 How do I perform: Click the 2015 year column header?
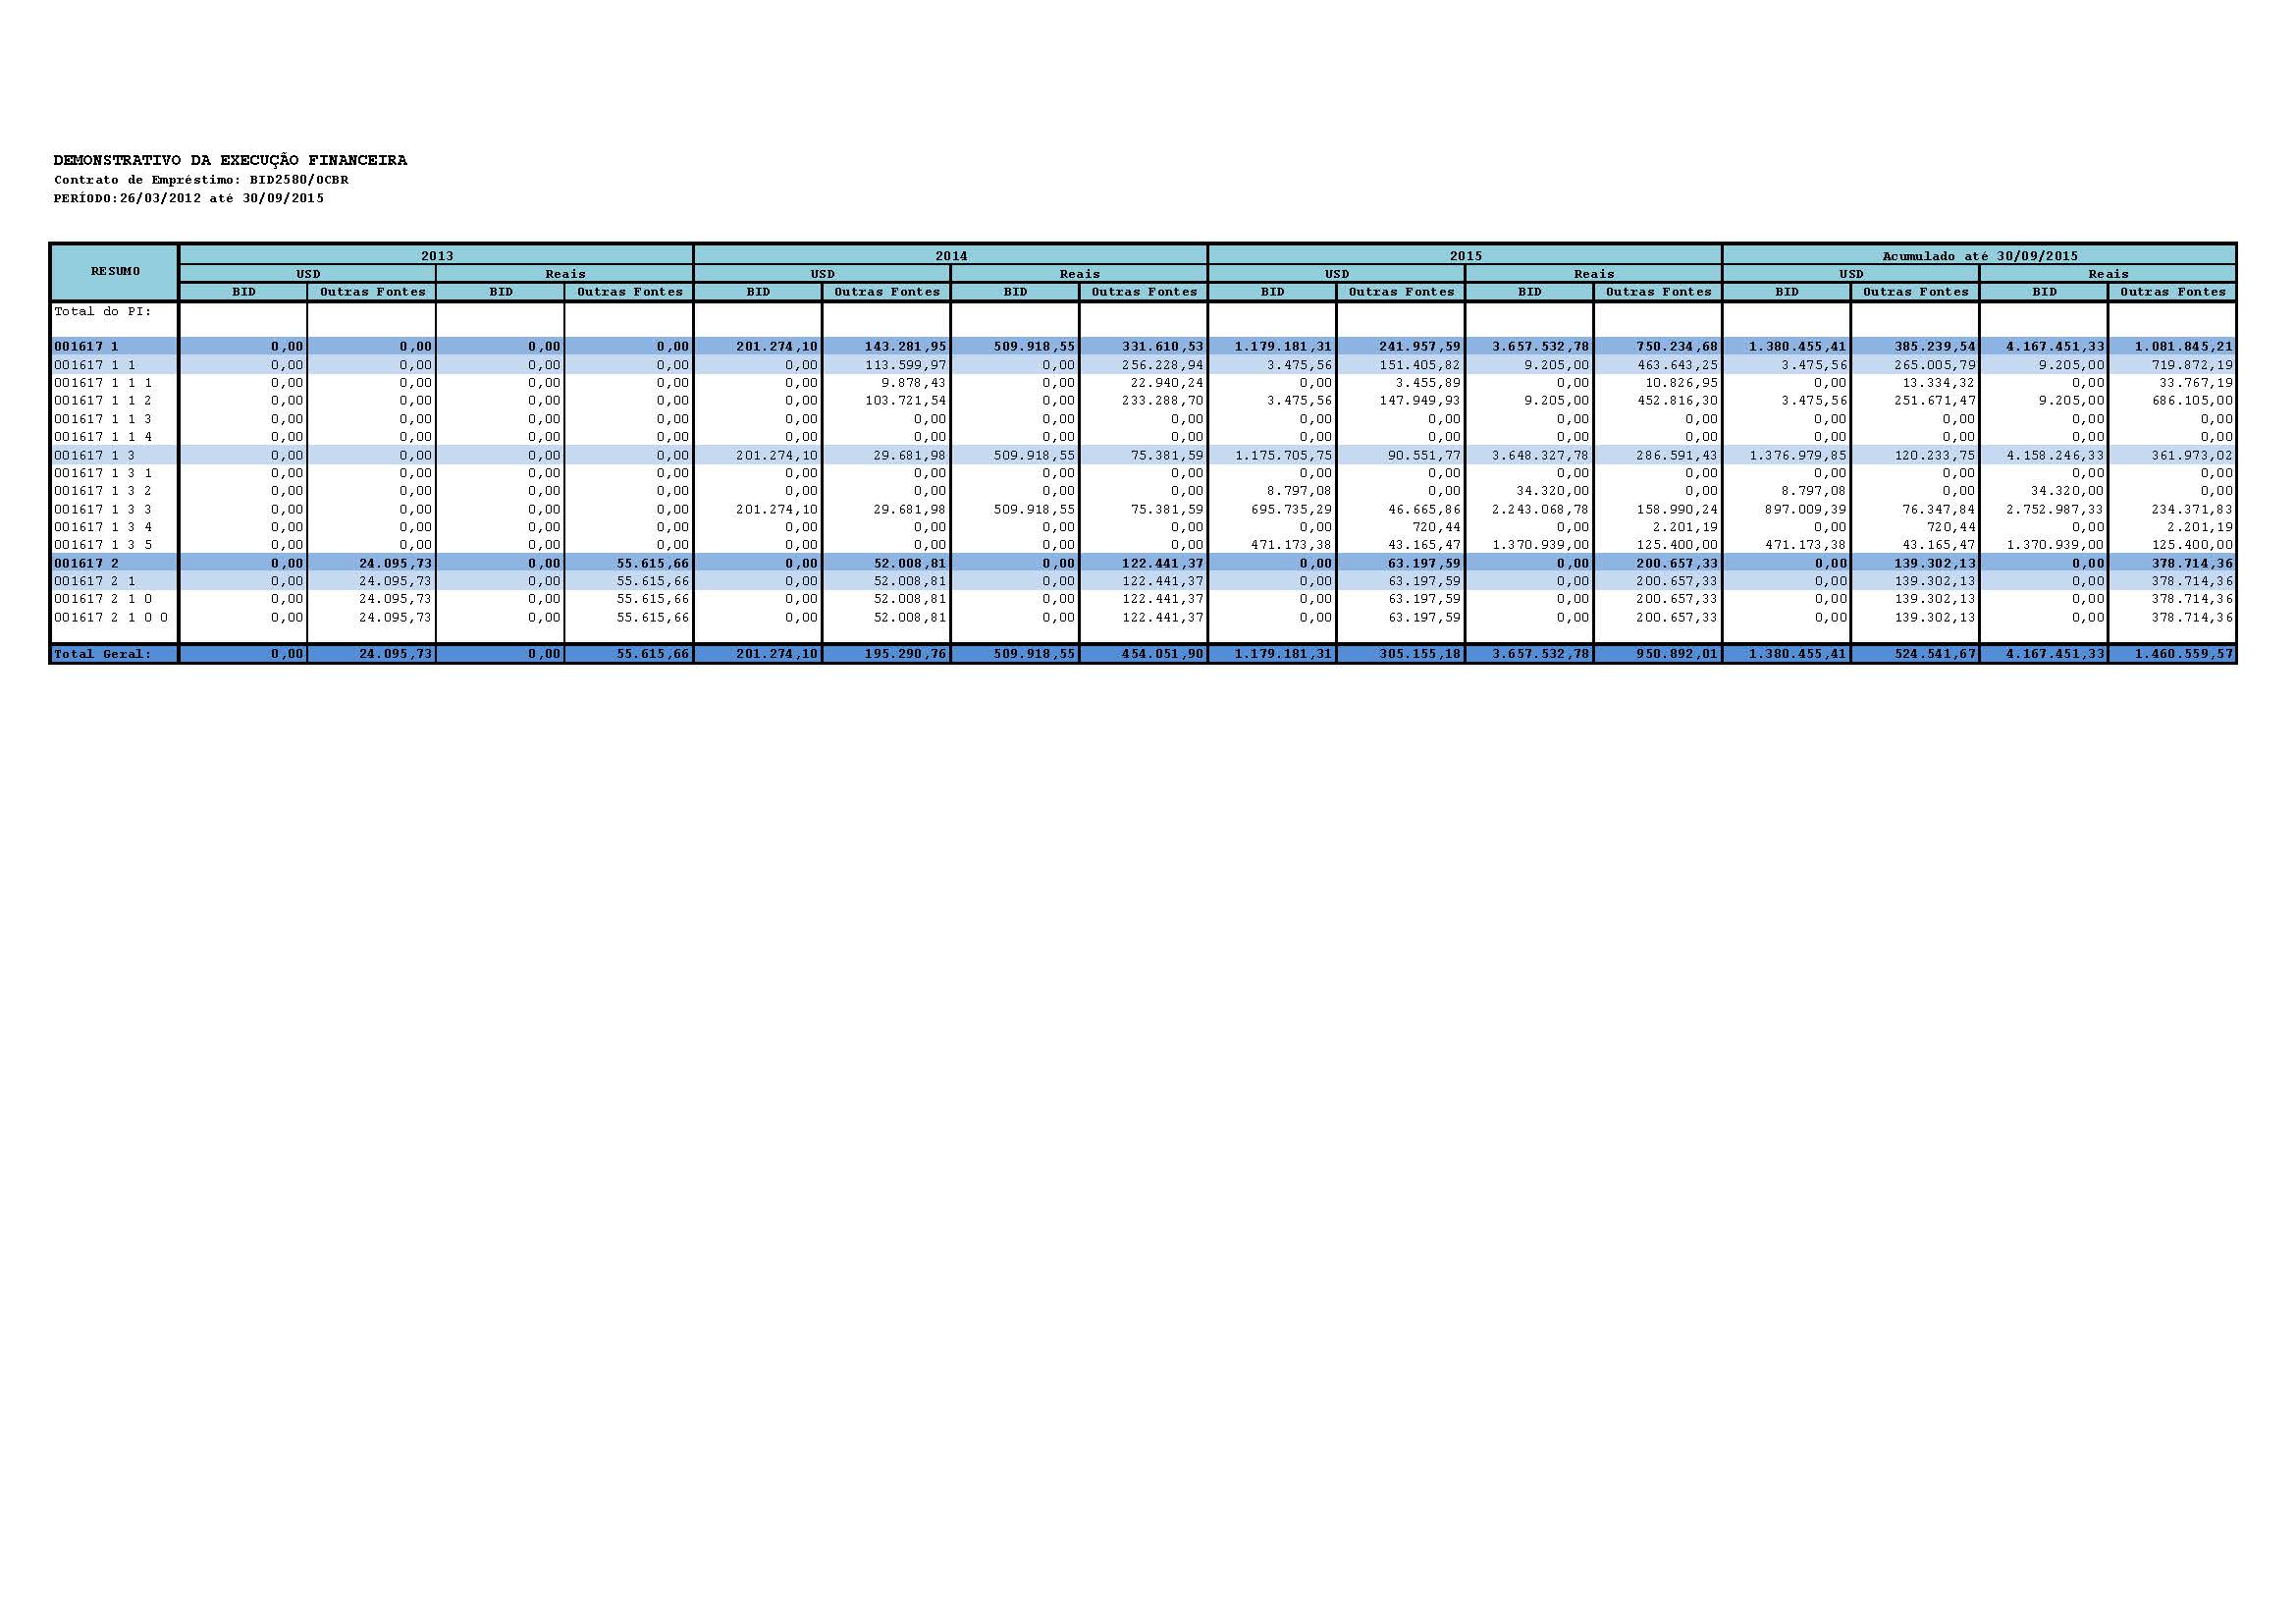(1465, 256)
